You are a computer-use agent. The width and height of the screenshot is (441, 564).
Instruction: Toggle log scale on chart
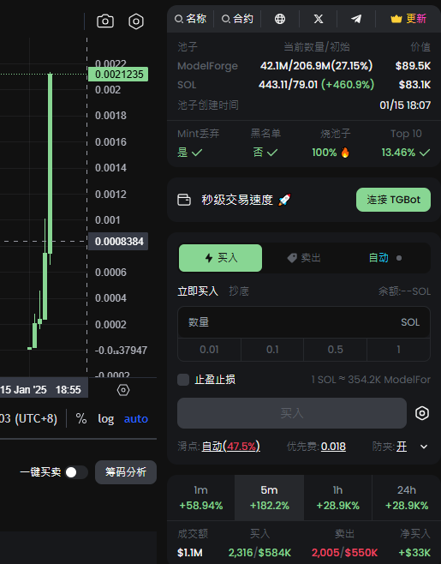click(105, 418)
